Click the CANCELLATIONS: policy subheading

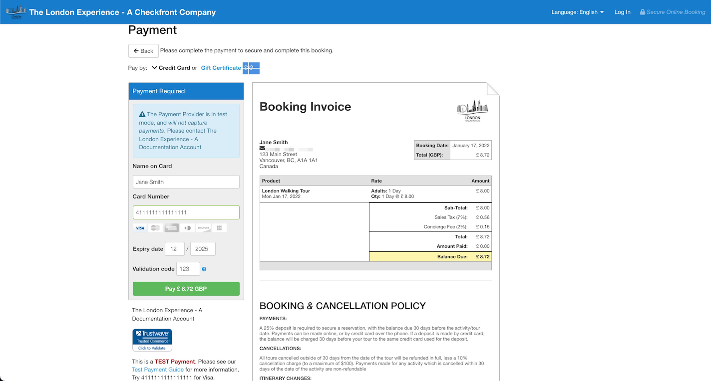pos(280,349)
